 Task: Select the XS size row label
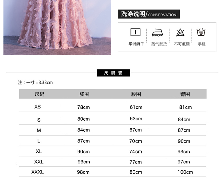37,107
